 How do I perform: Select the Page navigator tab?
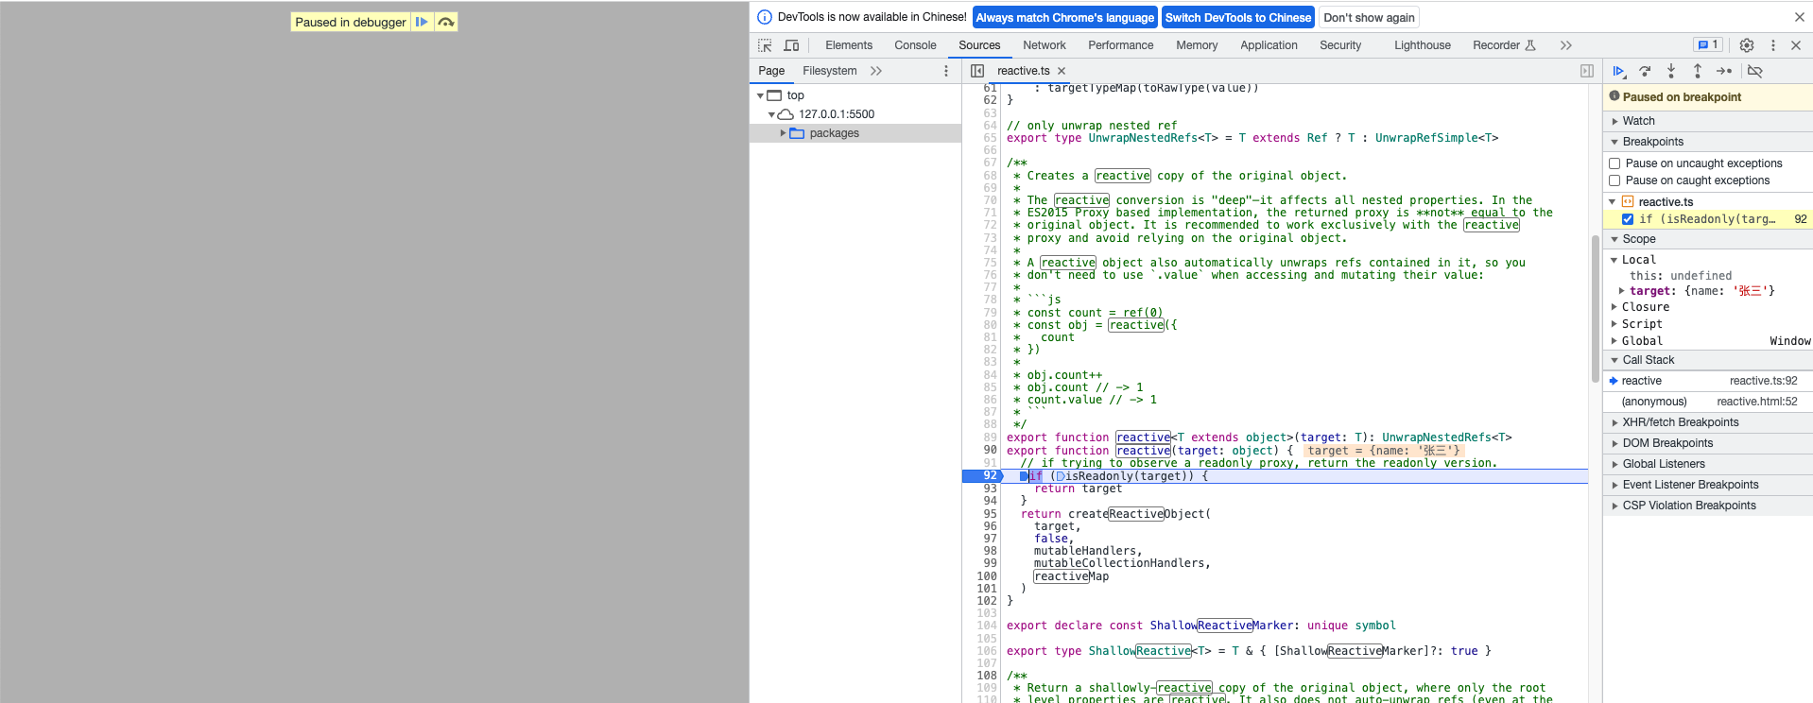(771, 71)
